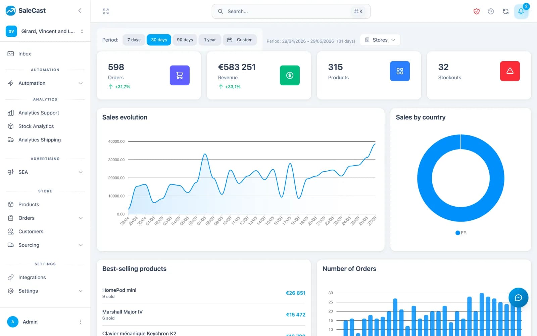Toggle FR legend color dot
The image size is (537, 336).
point(457,233)
